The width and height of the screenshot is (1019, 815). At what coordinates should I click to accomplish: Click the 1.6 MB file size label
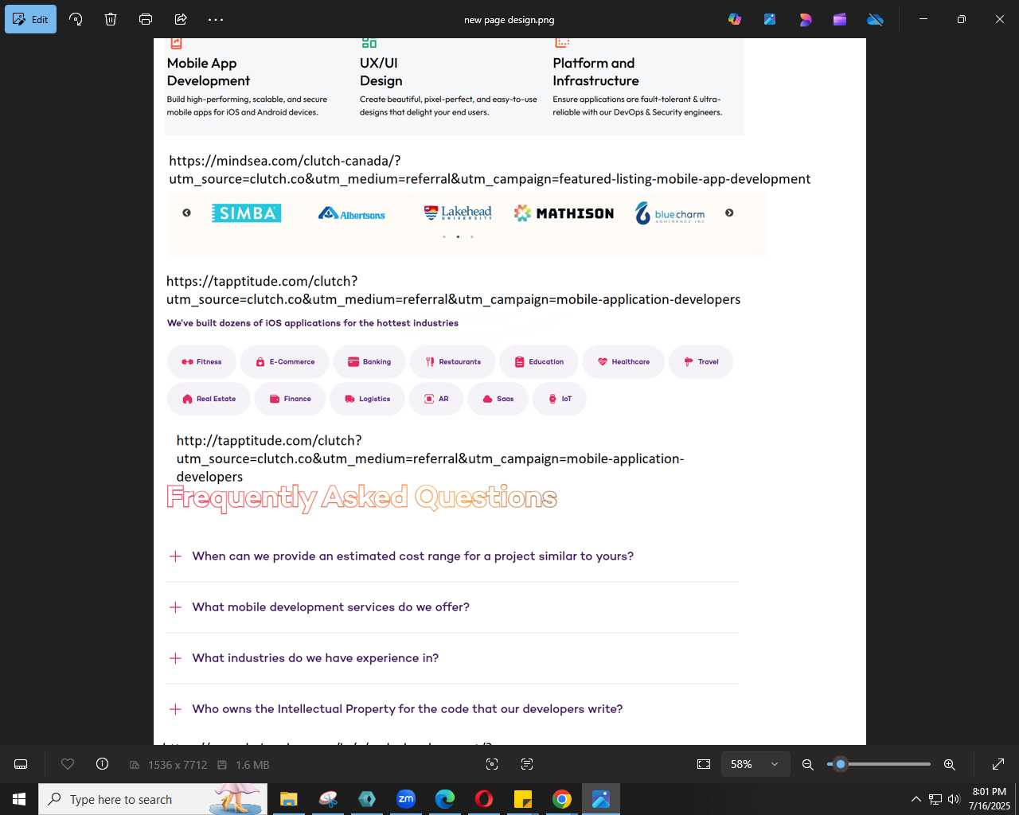(244, 765)
